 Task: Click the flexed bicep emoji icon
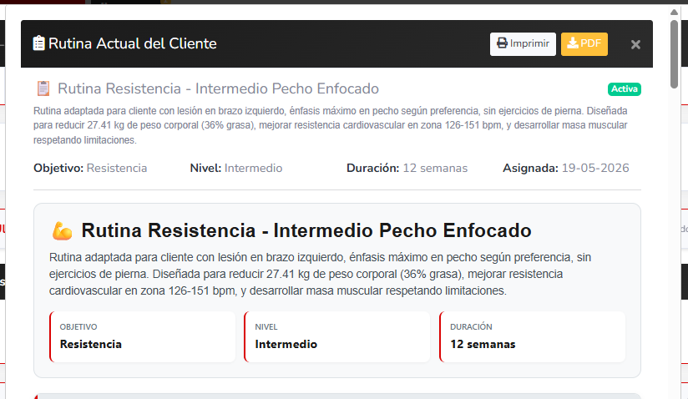click(x=62, y=231)
